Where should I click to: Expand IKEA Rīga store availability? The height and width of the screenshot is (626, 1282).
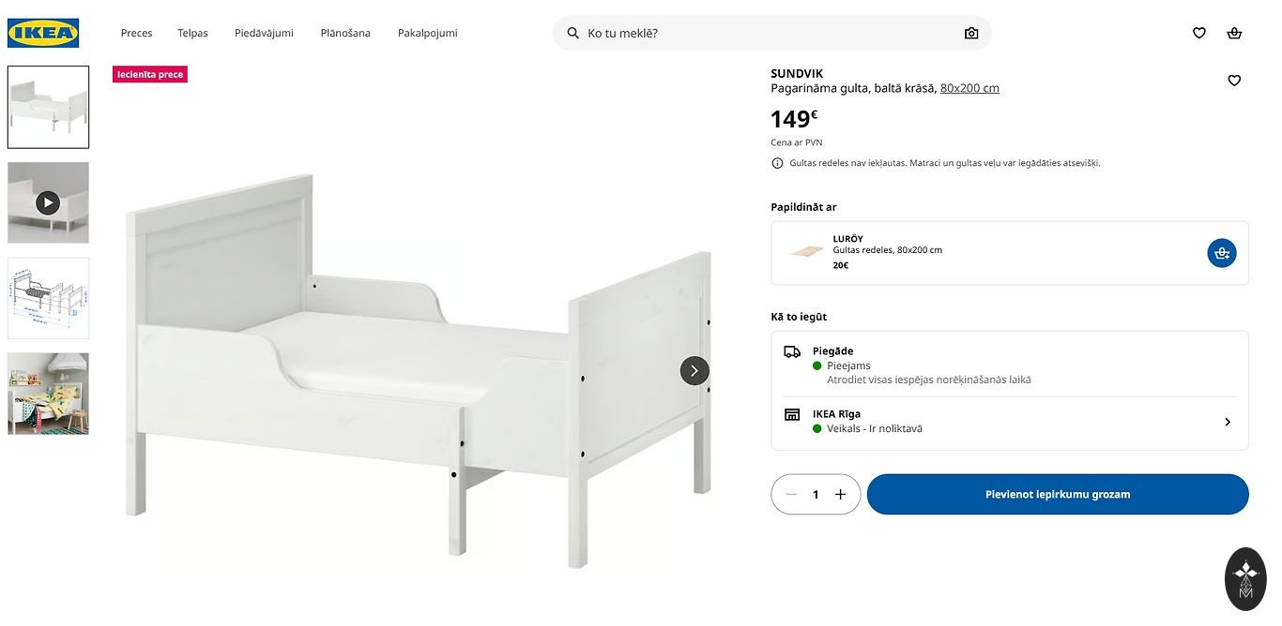(1227, 422)
